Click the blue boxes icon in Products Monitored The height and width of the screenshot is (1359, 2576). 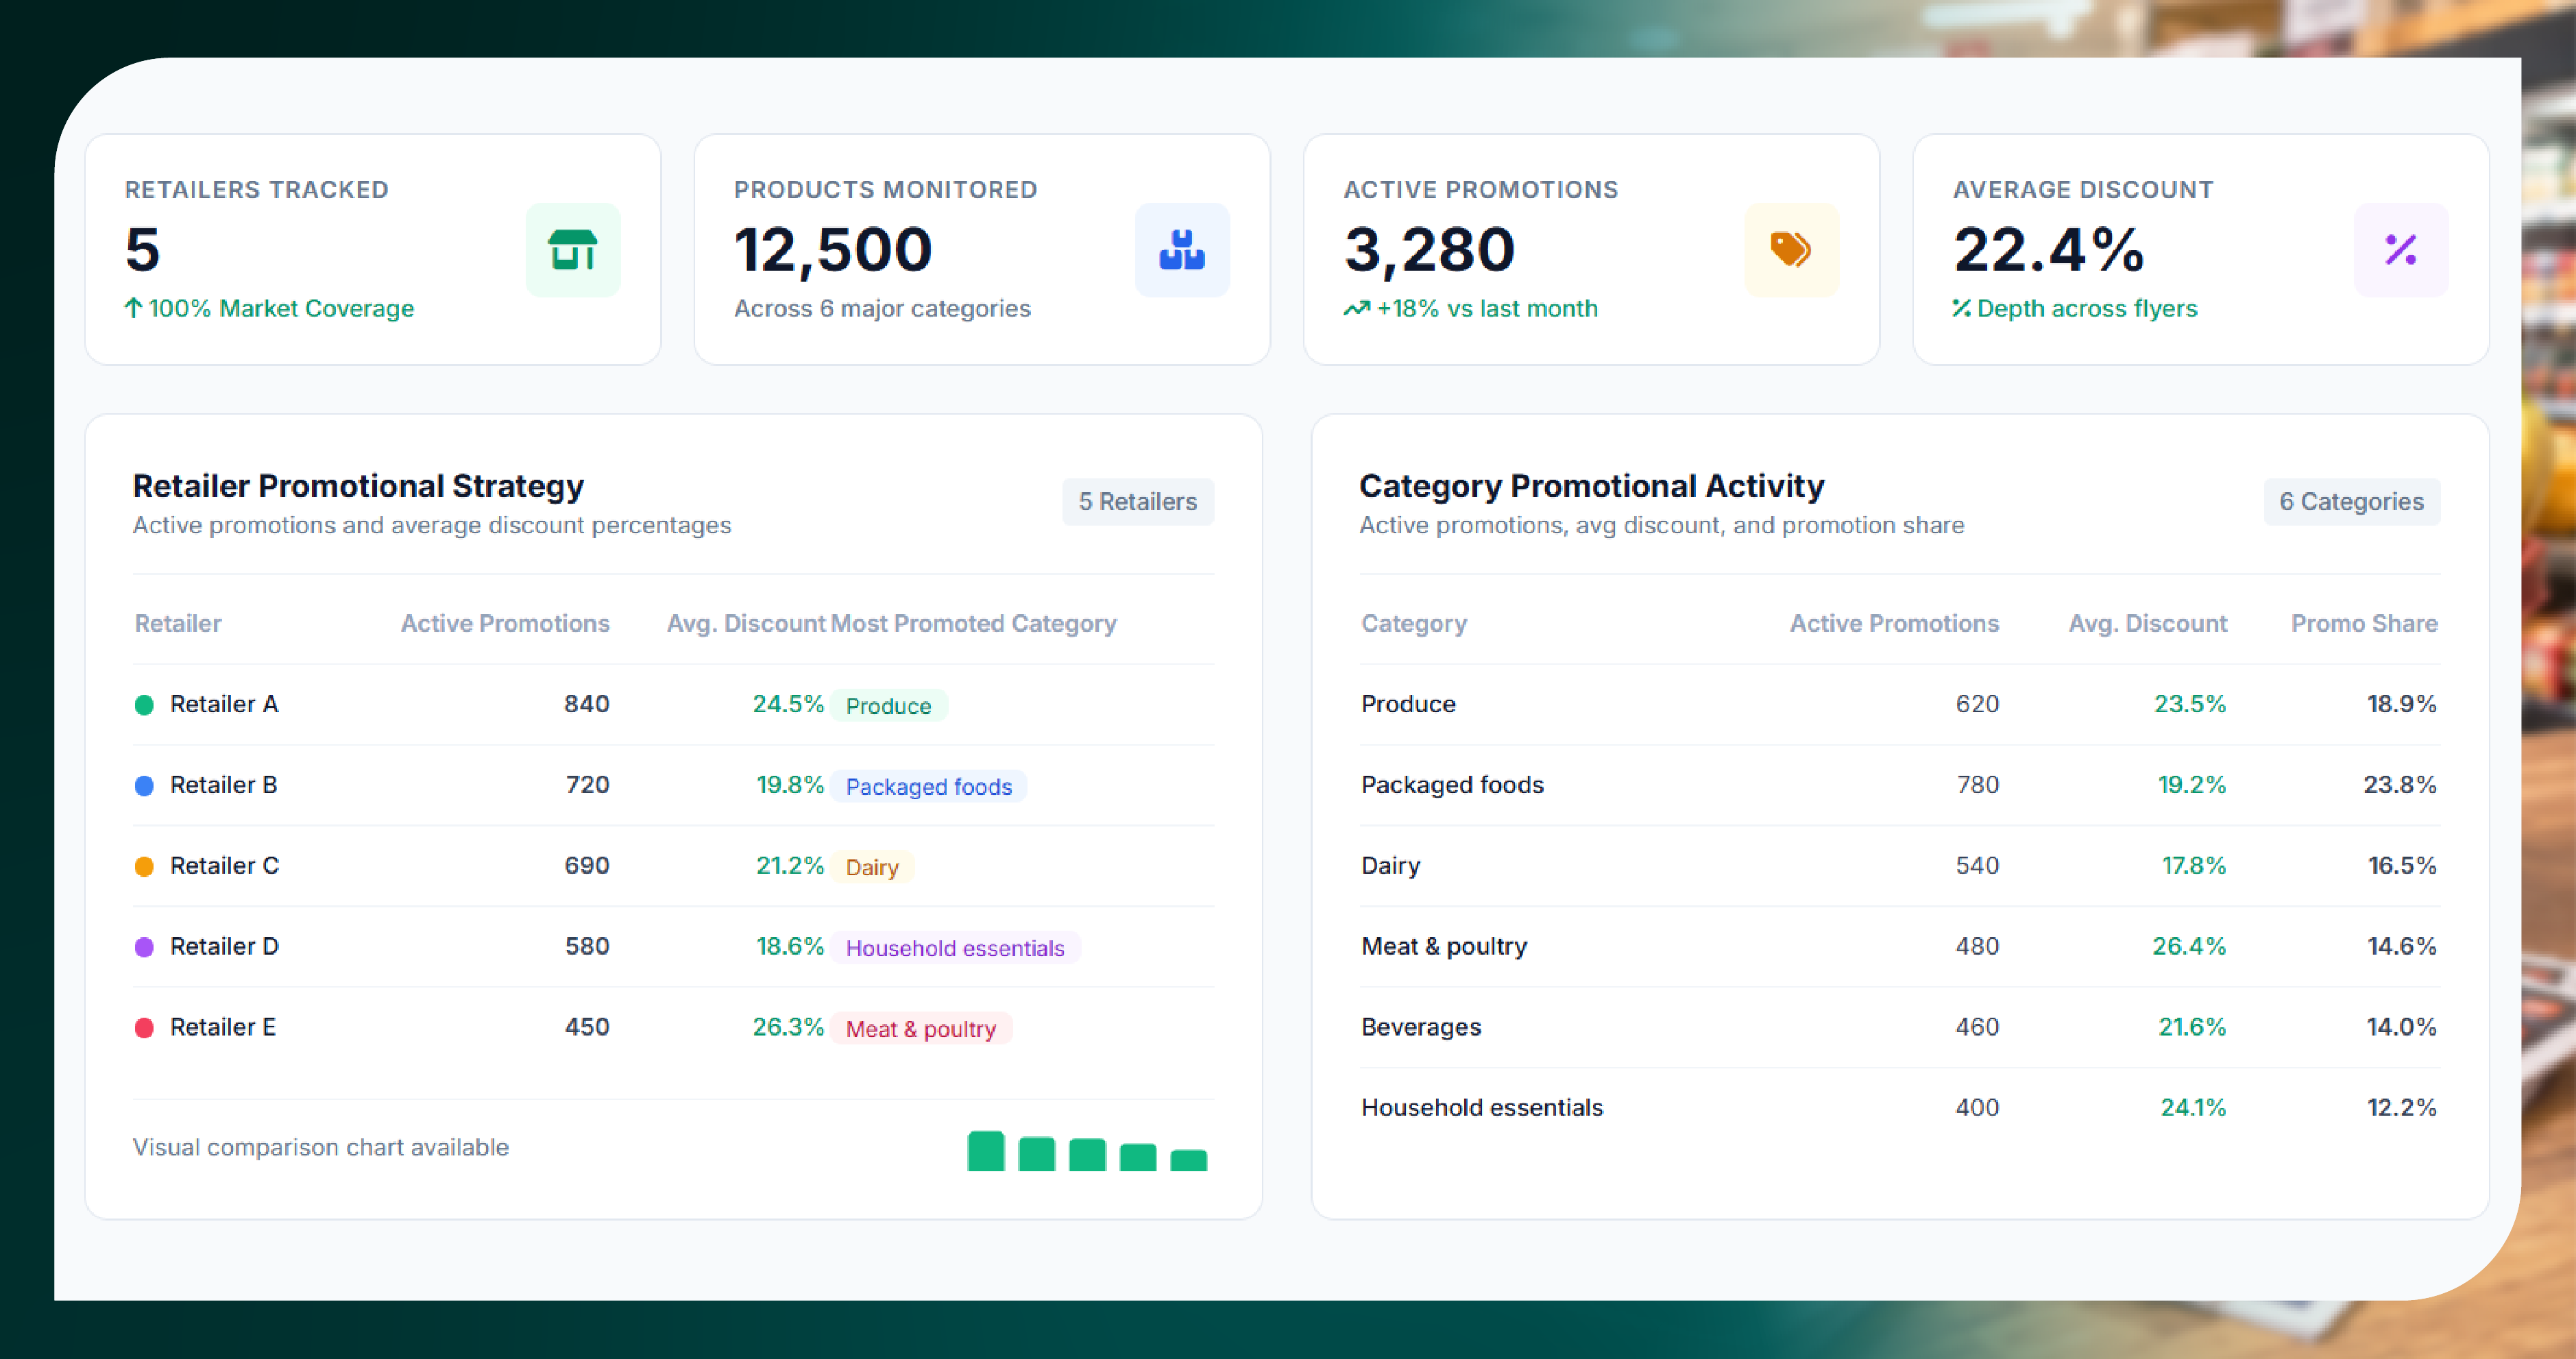point(1182,250)
